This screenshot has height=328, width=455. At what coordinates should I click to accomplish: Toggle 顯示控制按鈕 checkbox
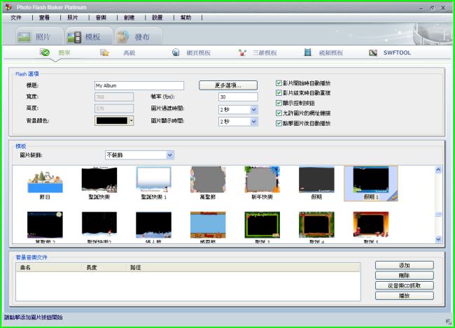tap(280, 103)
